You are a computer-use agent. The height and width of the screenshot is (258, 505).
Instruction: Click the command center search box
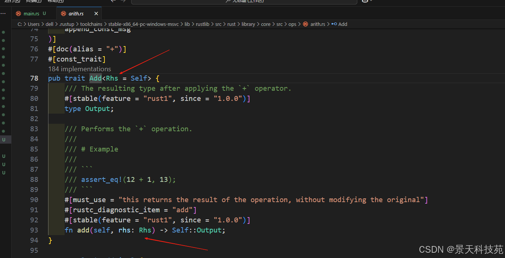[244, 1]
